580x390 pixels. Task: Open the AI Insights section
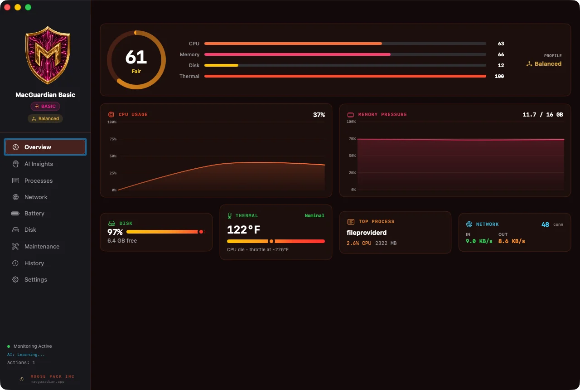(45, 164)
